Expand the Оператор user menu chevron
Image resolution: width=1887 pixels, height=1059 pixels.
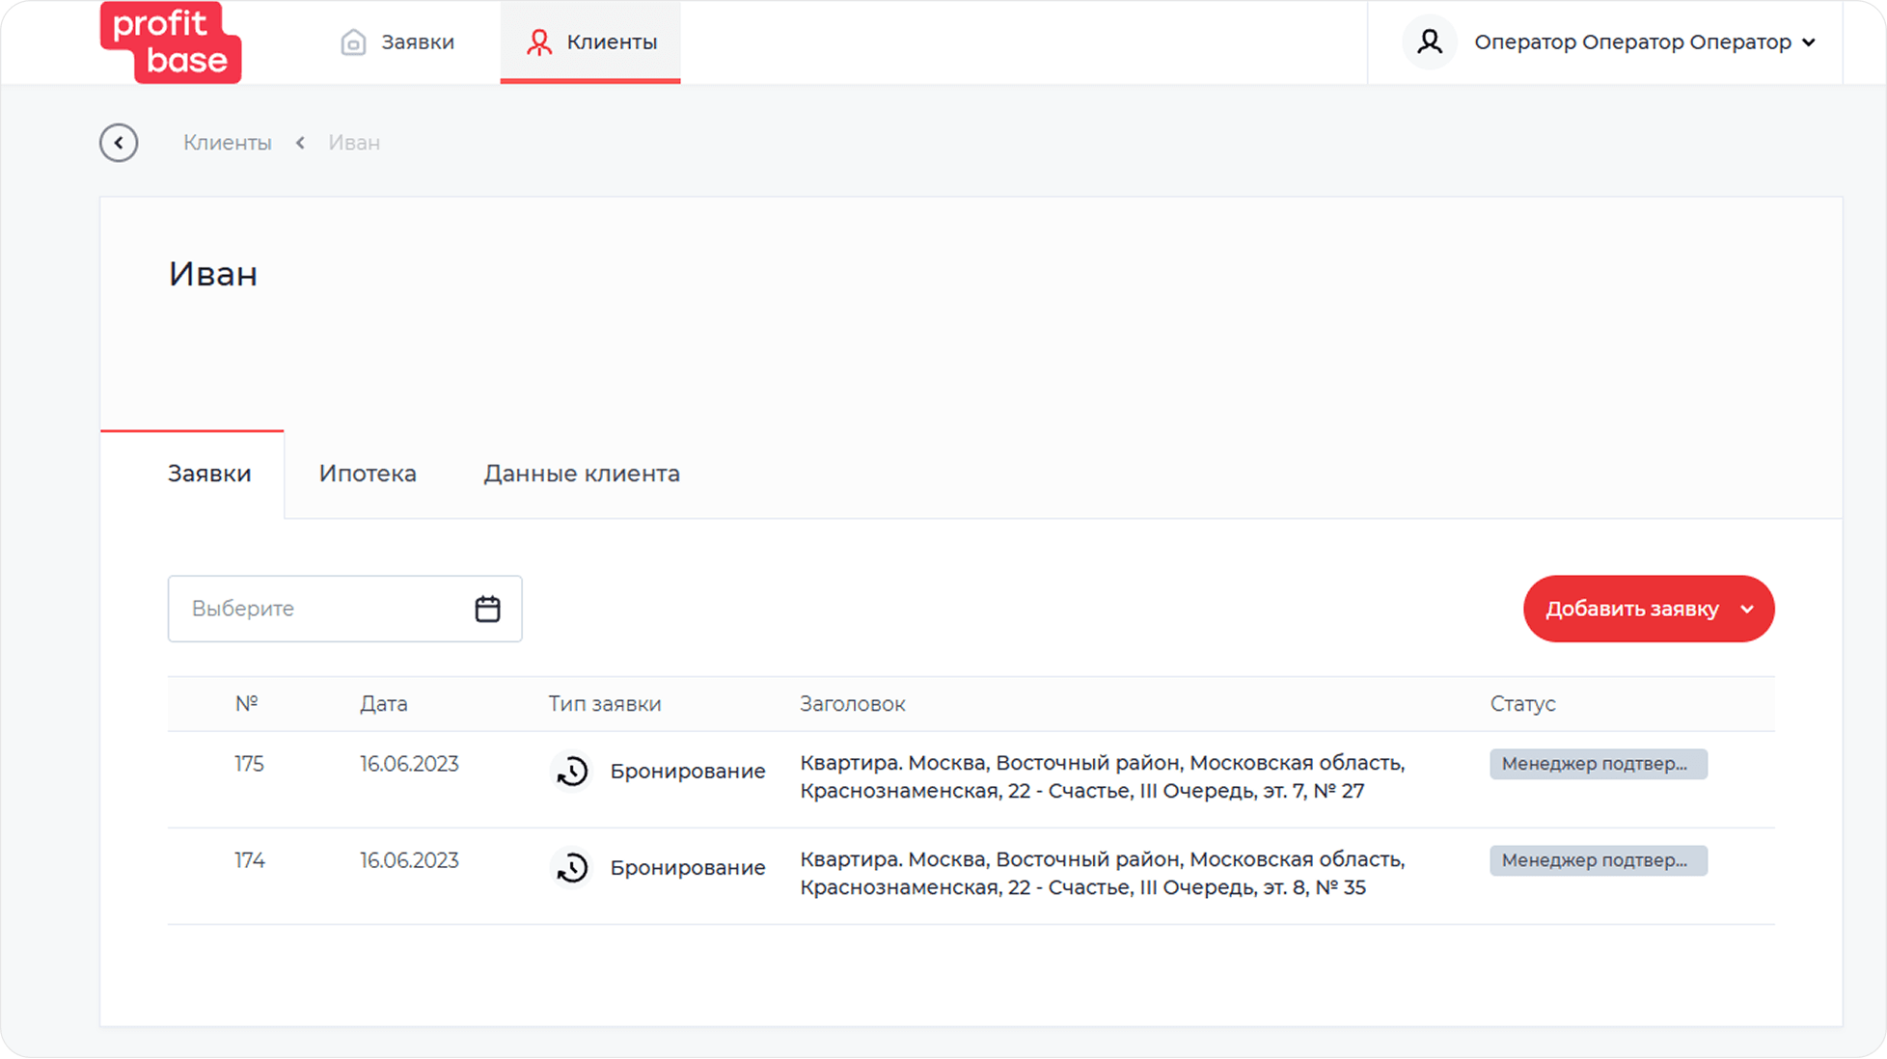(x=1809, y=42)
